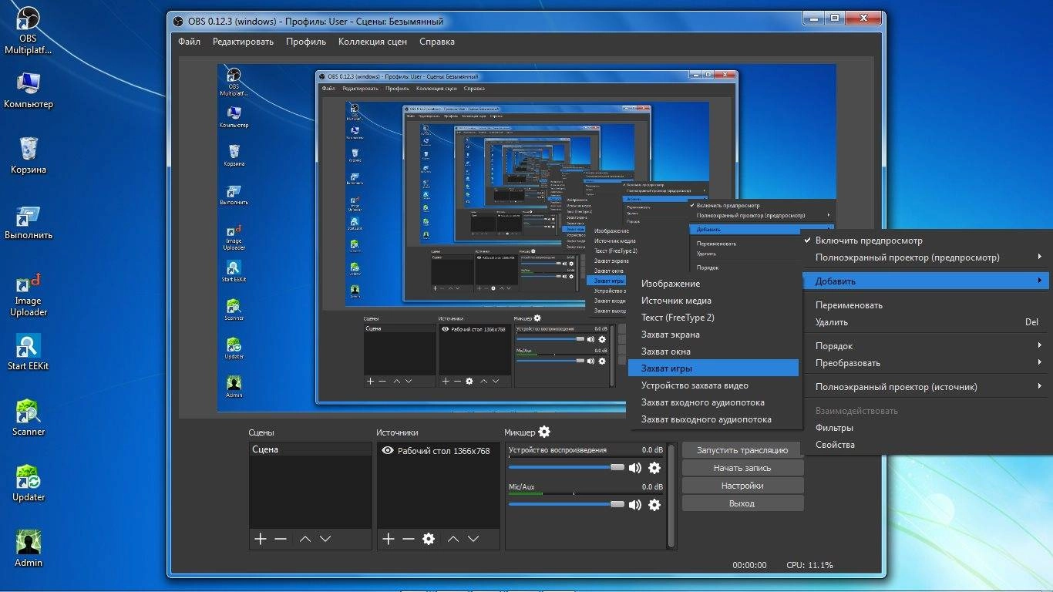Open the Компьютер desktop icon
The width and height of the screenshot is (1053, 592).
(29, 90)
